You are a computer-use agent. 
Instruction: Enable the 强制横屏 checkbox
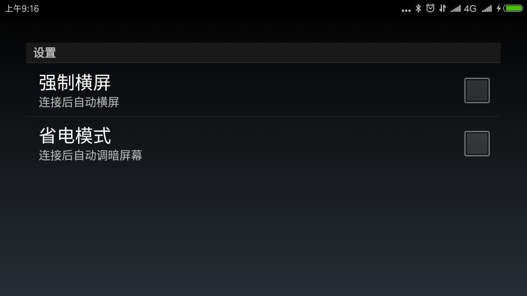[477, 90]
